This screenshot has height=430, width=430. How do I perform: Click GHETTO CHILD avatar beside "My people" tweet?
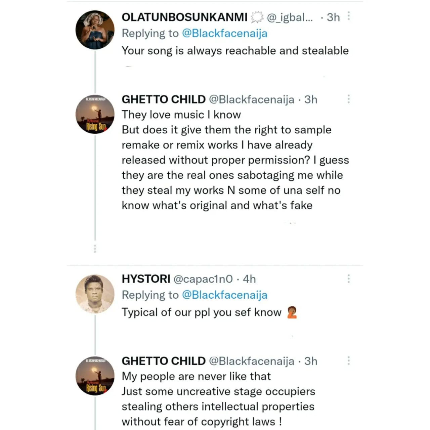tap(95, 376)
